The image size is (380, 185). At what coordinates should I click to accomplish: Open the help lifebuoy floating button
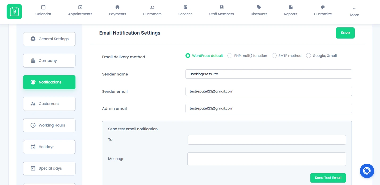coord(367,171)
